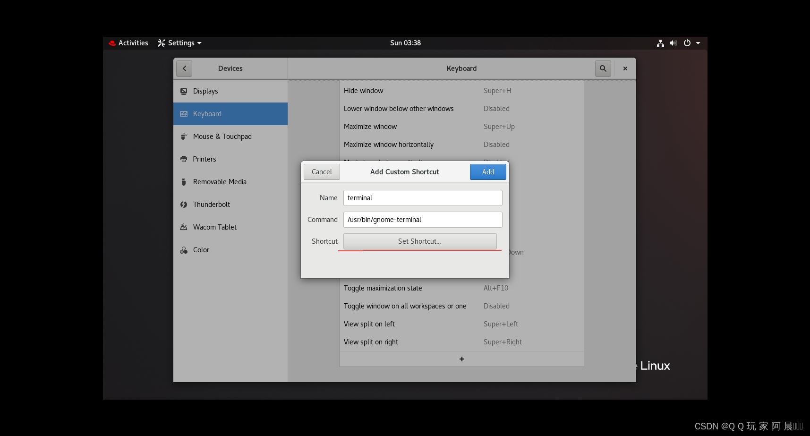Click the Add button to save shortcut
The height and width of the screenshot is (436, 810).
487,172
